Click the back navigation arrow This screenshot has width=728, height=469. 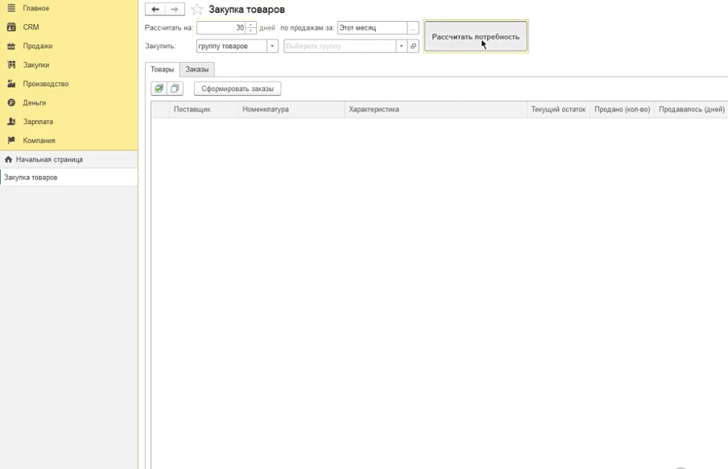pyautogui.click(x=155, y=10)
